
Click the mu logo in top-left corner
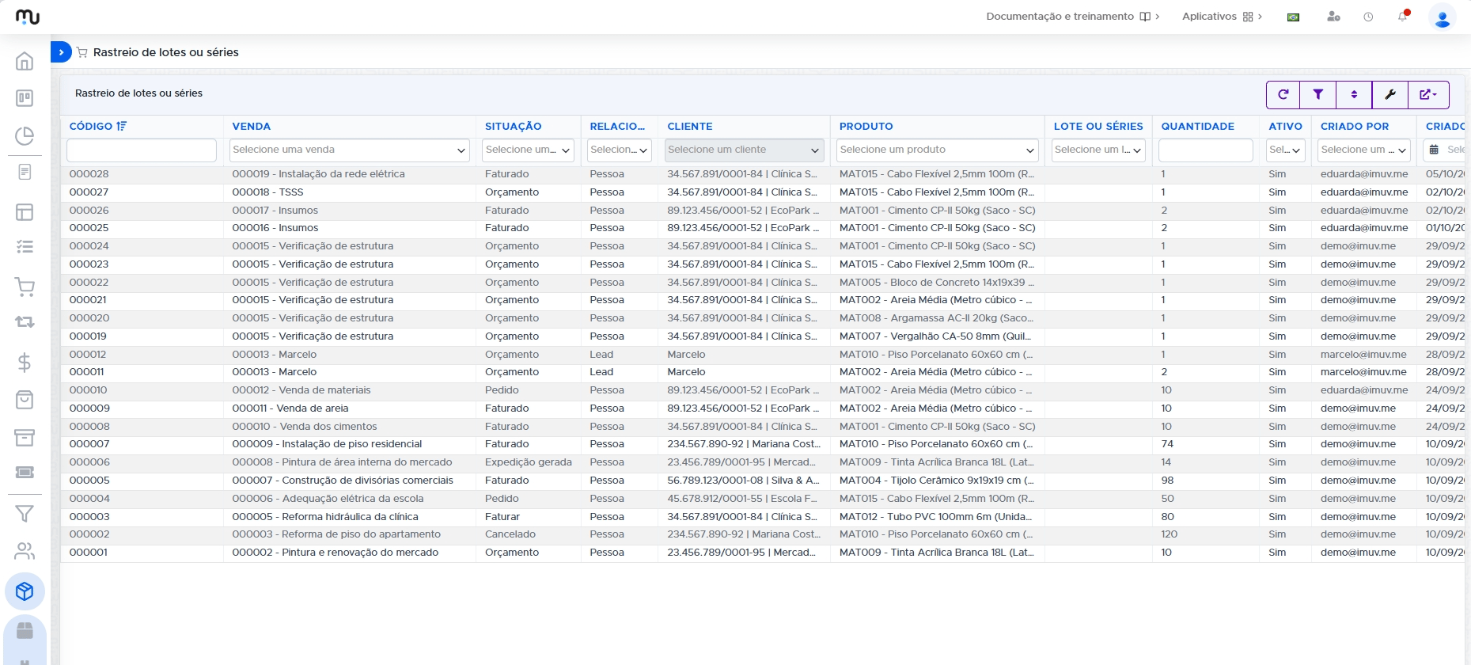[x=28, y=17]
